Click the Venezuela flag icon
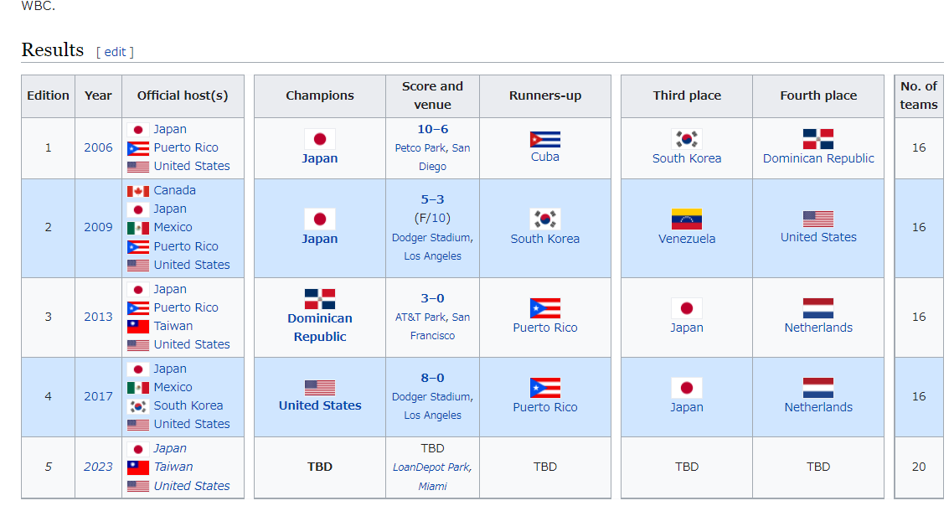Viewport: 949px width, 511px height. click(687, 219)
